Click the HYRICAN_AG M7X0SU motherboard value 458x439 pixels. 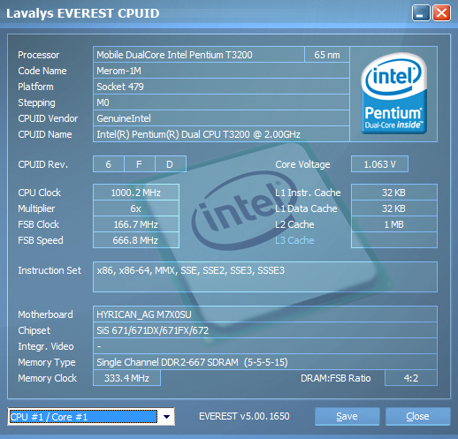pos(265,314)
